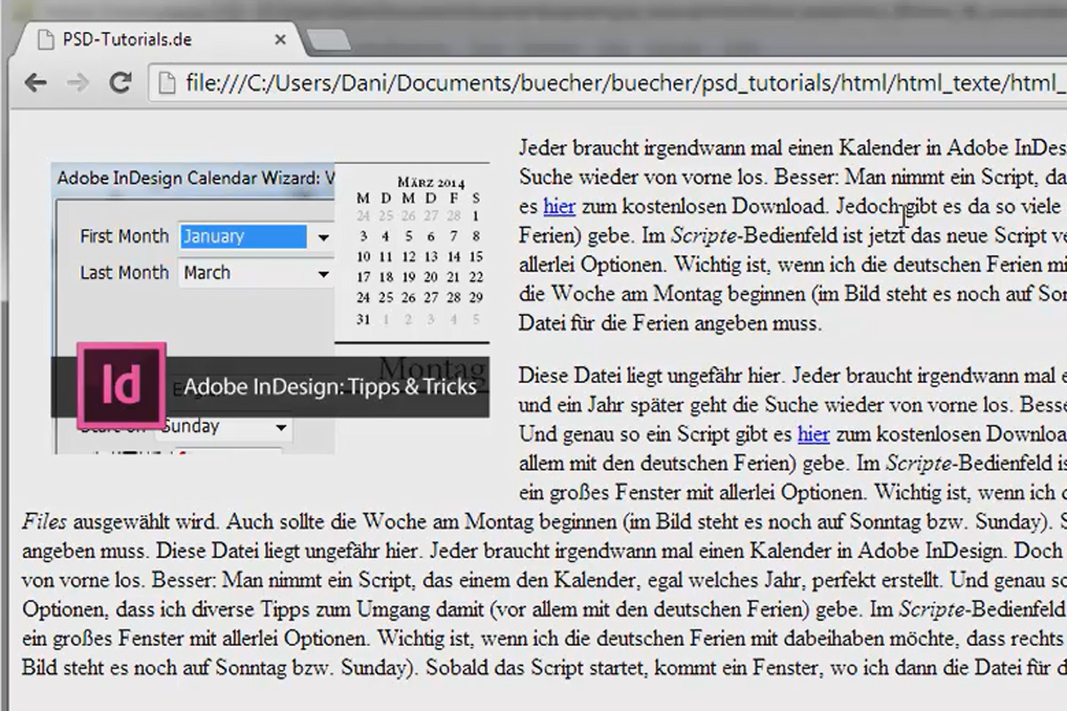
Task: Click the browser forward arrow
Action: 78,83
